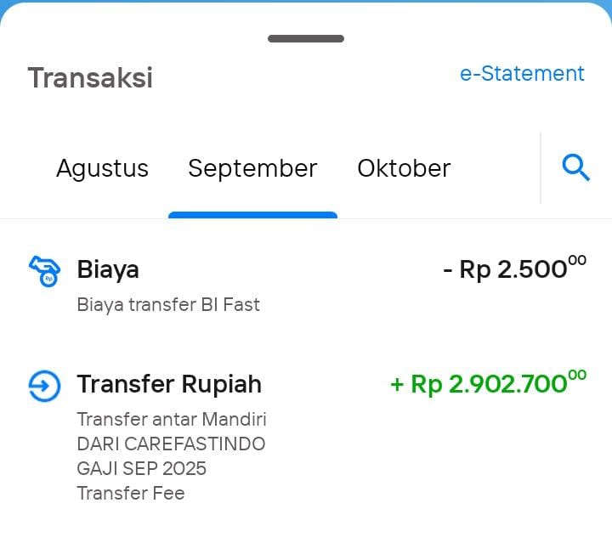Image resolution: width=612 pixels, height=554 pixels.
Task: Select the September tab
Action: (x=252, y=168)
